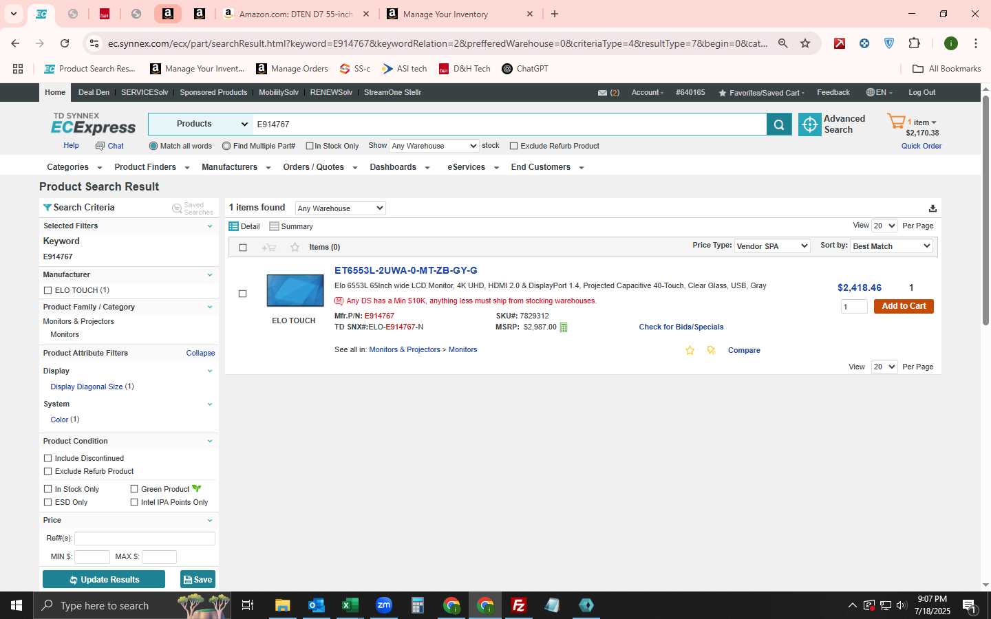Open the Show Any Warehouse stock dropdown

[x=434, y=146]
